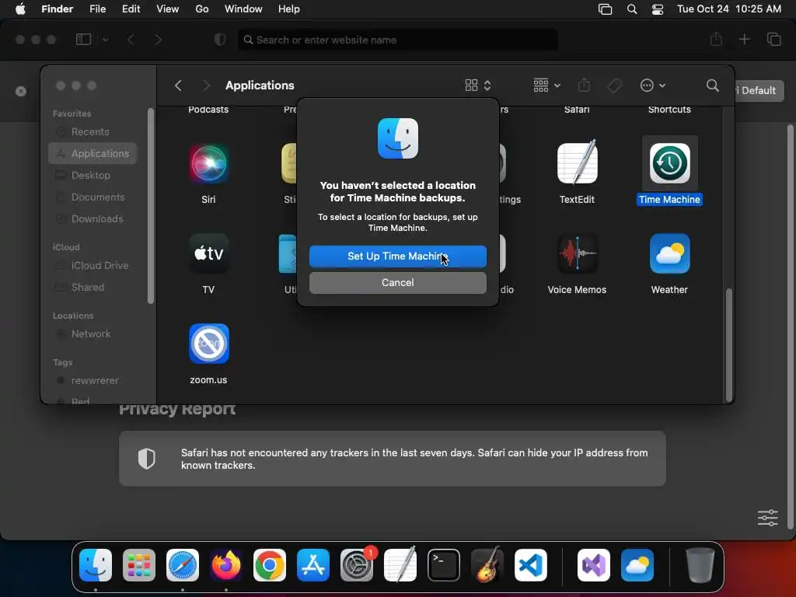Select Downloads in Finder sidebar
796x597 pixels.
[x=93, y=218]
